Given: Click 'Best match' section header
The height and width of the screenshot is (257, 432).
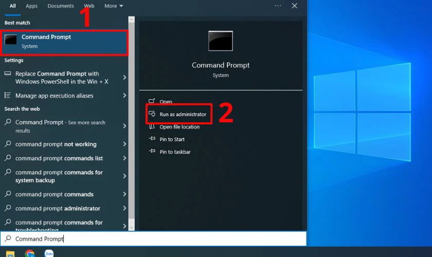Looking at the screenshot, I should (x=17, y=23).
